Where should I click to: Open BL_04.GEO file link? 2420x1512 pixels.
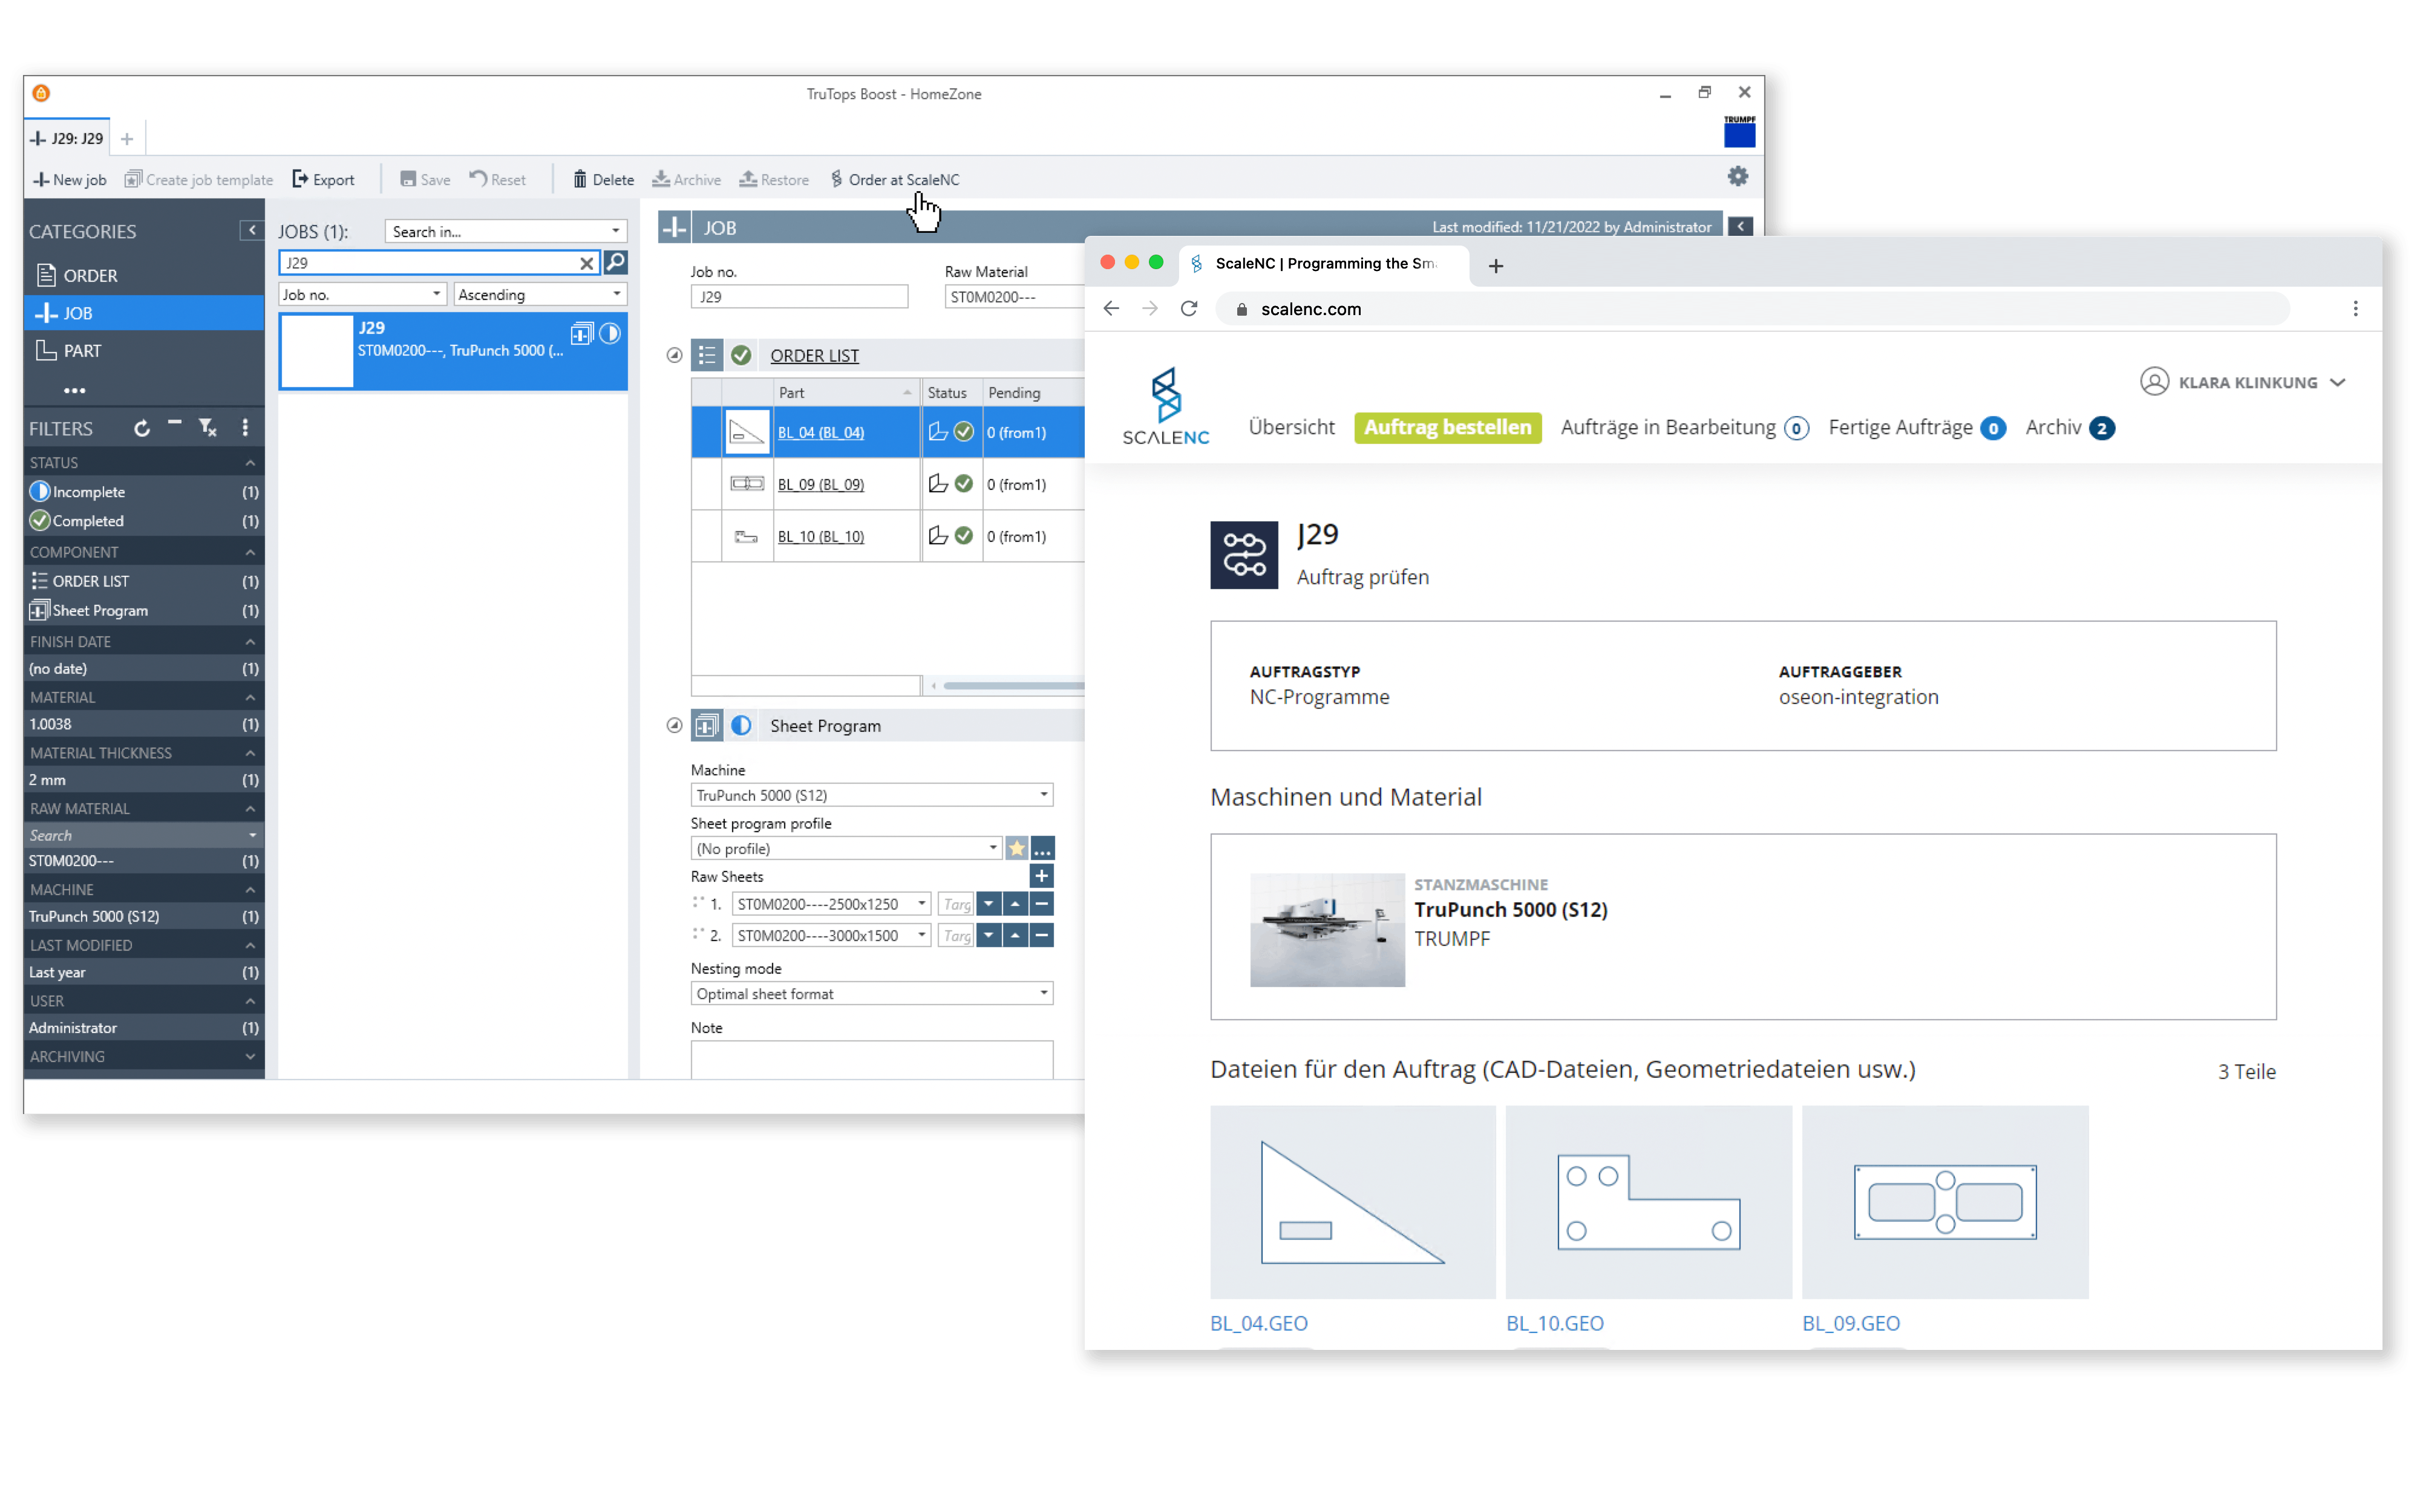[1259, 1324]
